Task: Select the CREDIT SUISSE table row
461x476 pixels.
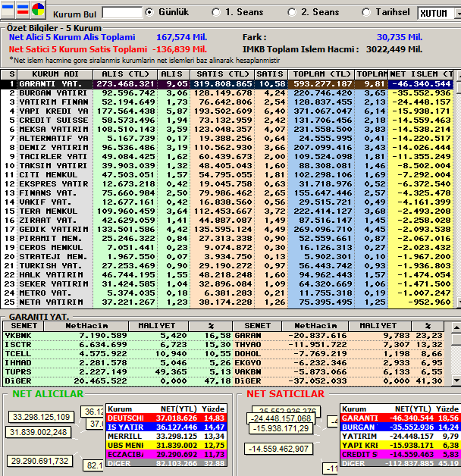Action: pos(227,121)
